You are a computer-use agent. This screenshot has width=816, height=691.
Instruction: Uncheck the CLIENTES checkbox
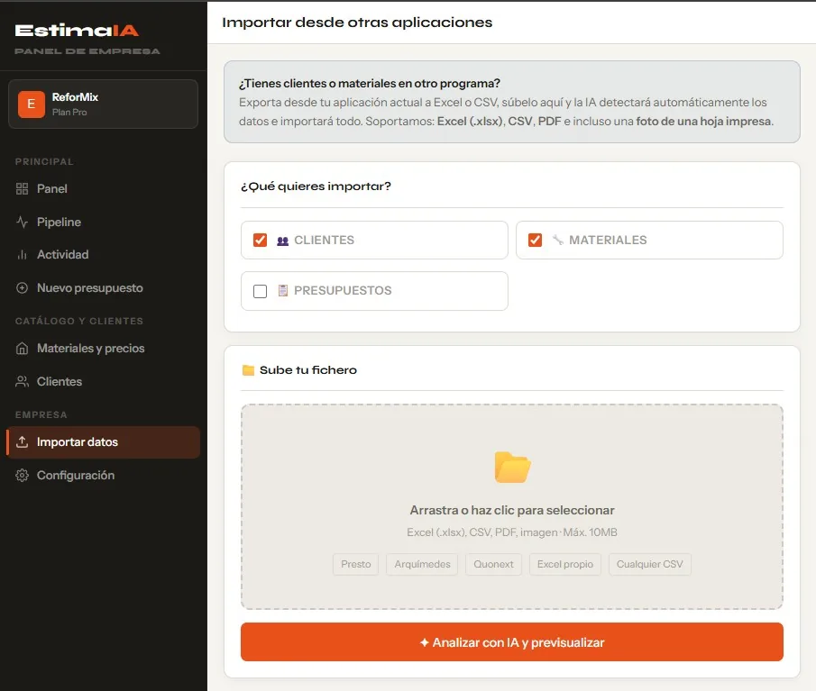tap(261, 241)
